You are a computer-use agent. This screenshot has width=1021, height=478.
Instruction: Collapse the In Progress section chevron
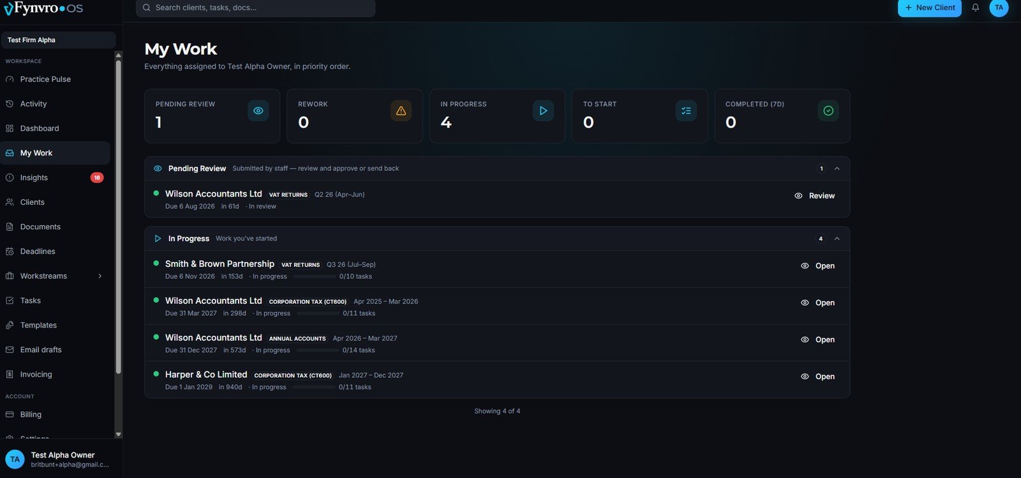point(837,239)
